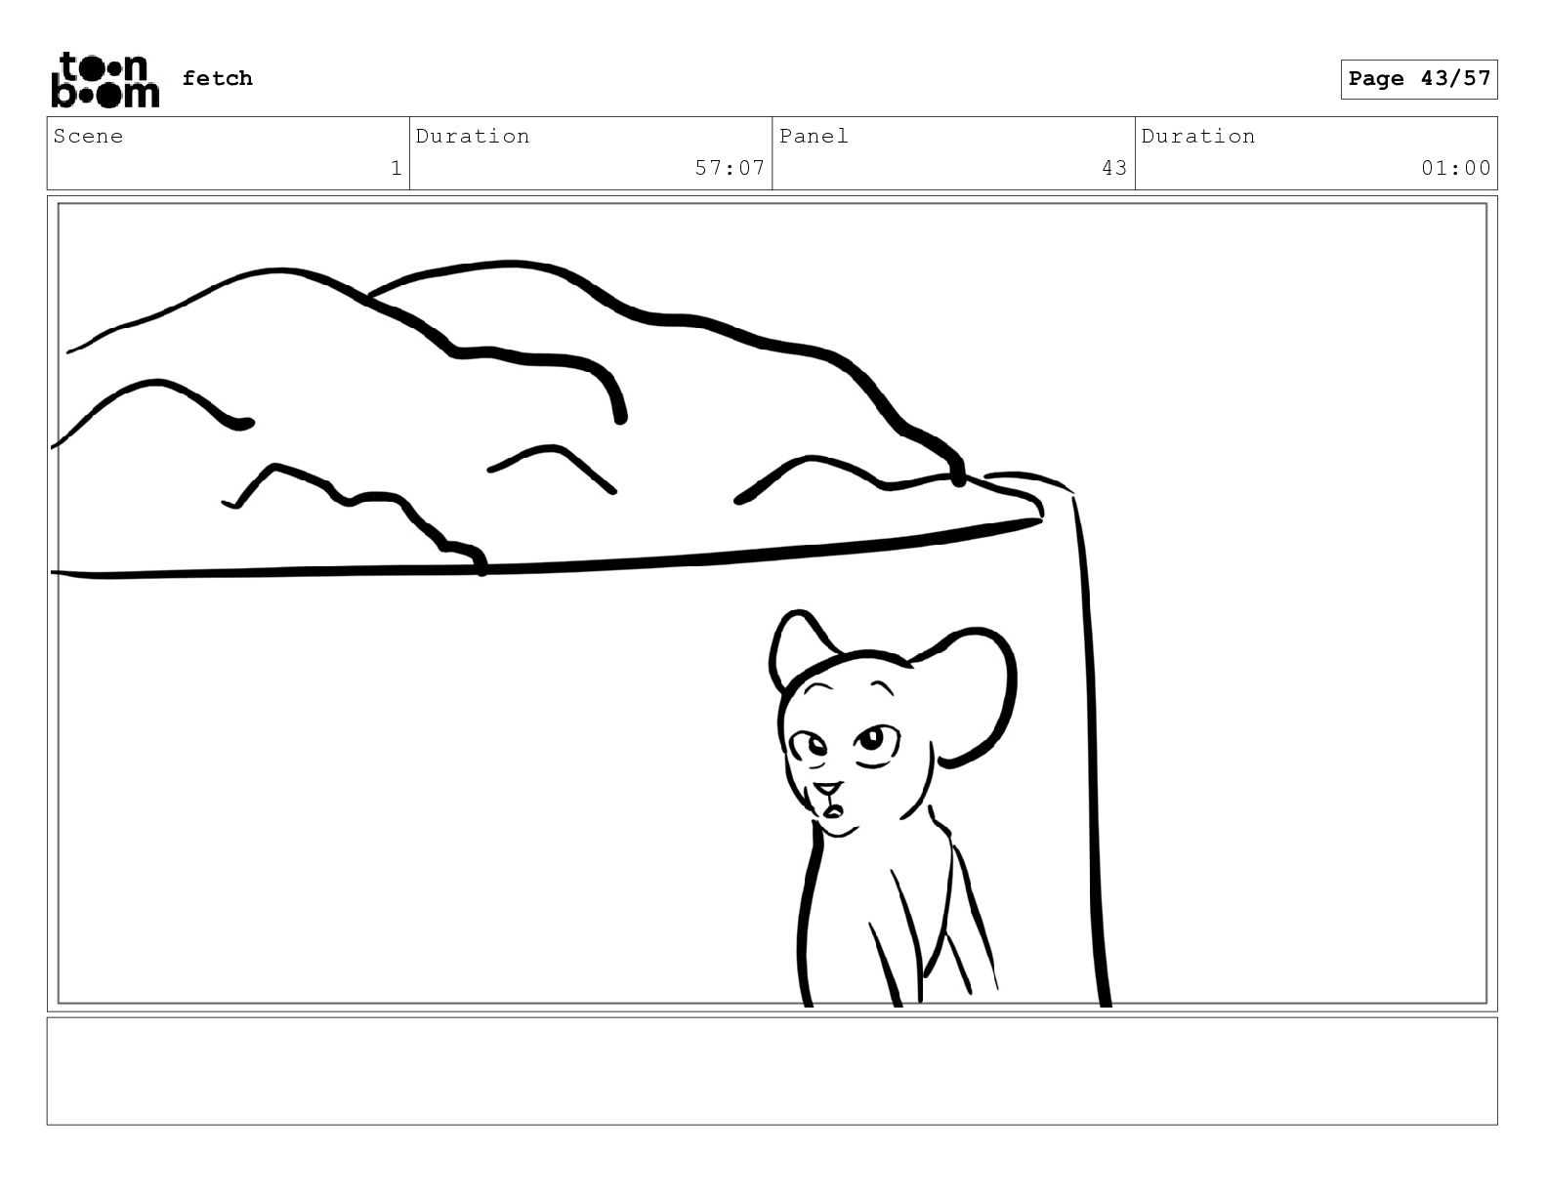Click the 'Panel' header label
Viewport: 1547px width, 1195px height.
point(814,136)
